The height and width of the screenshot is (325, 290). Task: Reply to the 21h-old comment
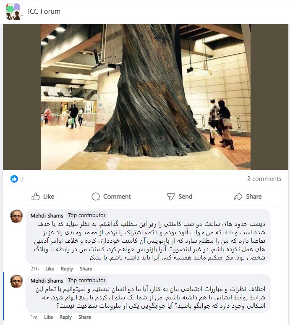pyautogui.click(x=67, y=269)
